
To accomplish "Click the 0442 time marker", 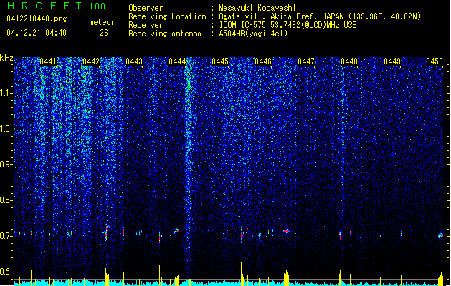I will (91, 61).
